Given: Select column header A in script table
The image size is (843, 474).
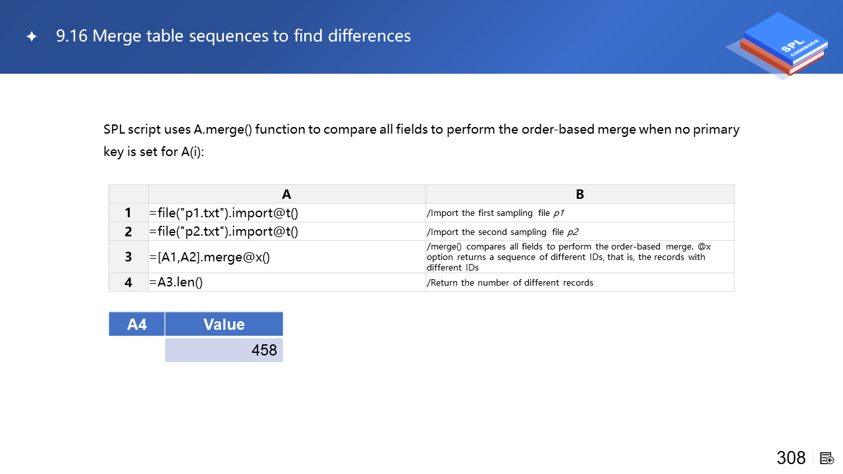Looking at the screenshot, I should pyautogui.click(x=286, y=194).
